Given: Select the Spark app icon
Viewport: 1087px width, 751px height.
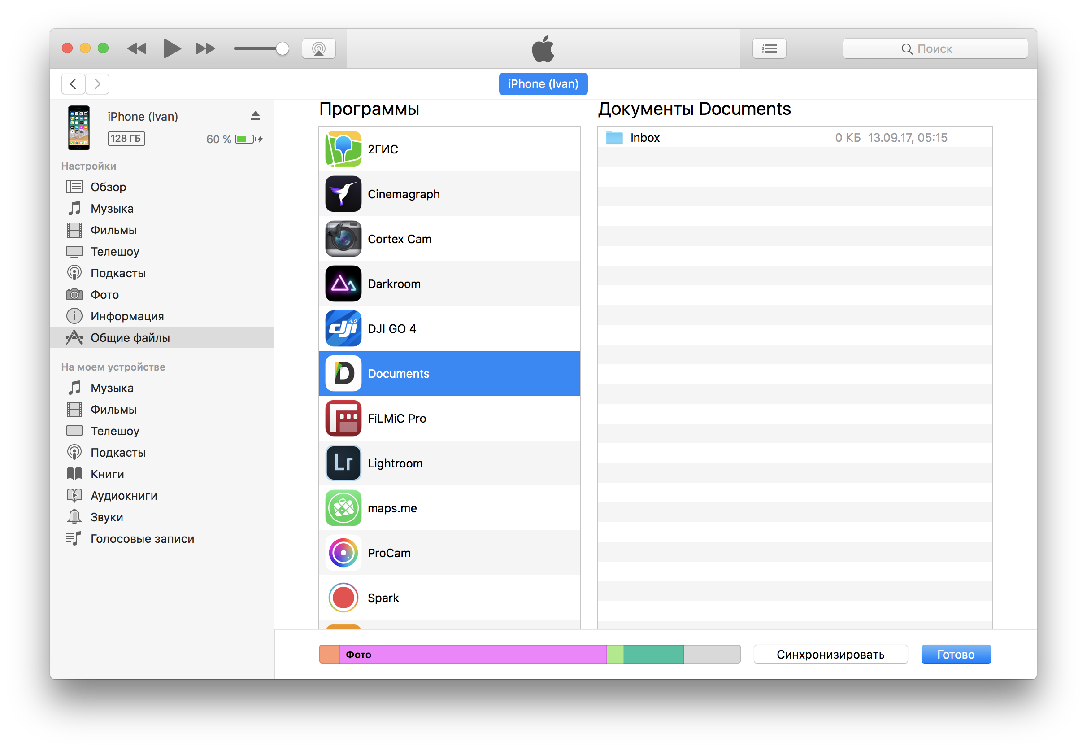Looking at the screenshot, I should pos(343,598).
